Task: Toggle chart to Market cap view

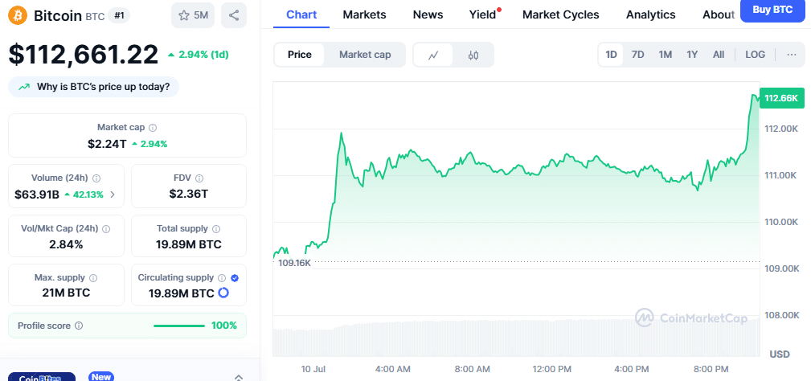Action: 365,55
